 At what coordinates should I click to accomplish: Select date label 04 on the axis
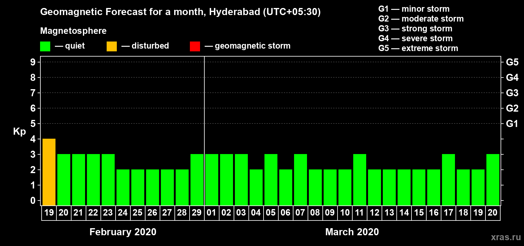[x=256, y=212]
